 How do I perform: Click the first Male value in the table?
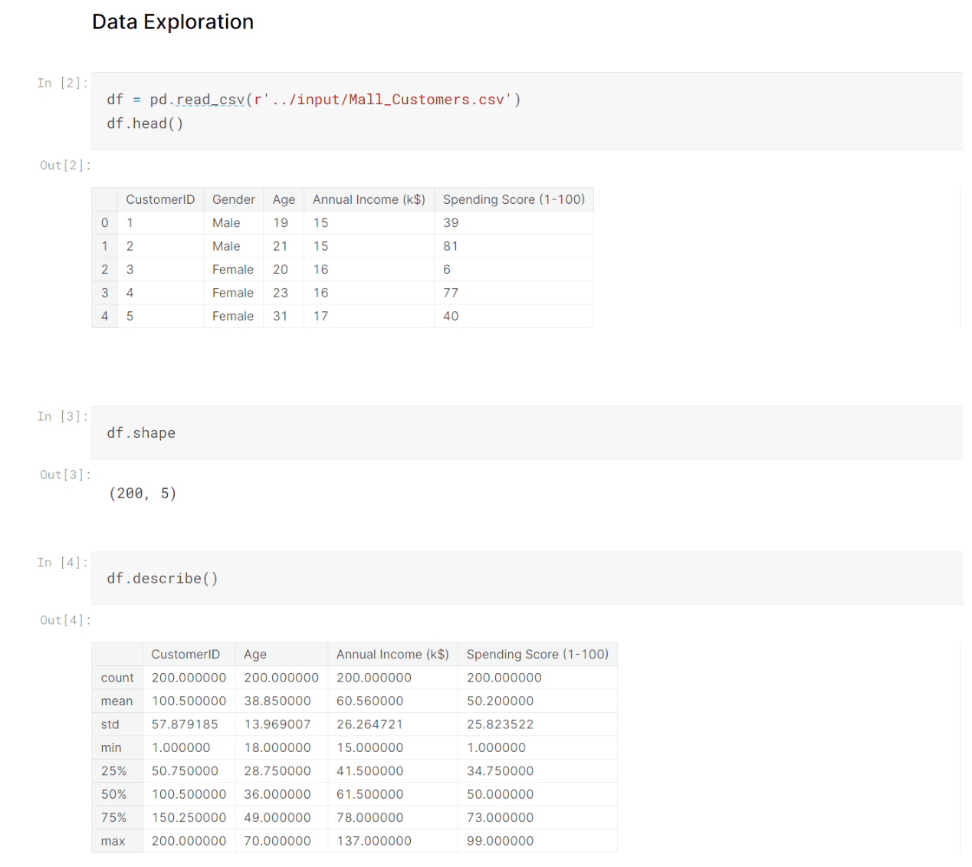225,222
